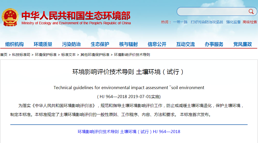
Task: Click 其他环境保护标准 breadcrumb link
Action: coord(95,55)
